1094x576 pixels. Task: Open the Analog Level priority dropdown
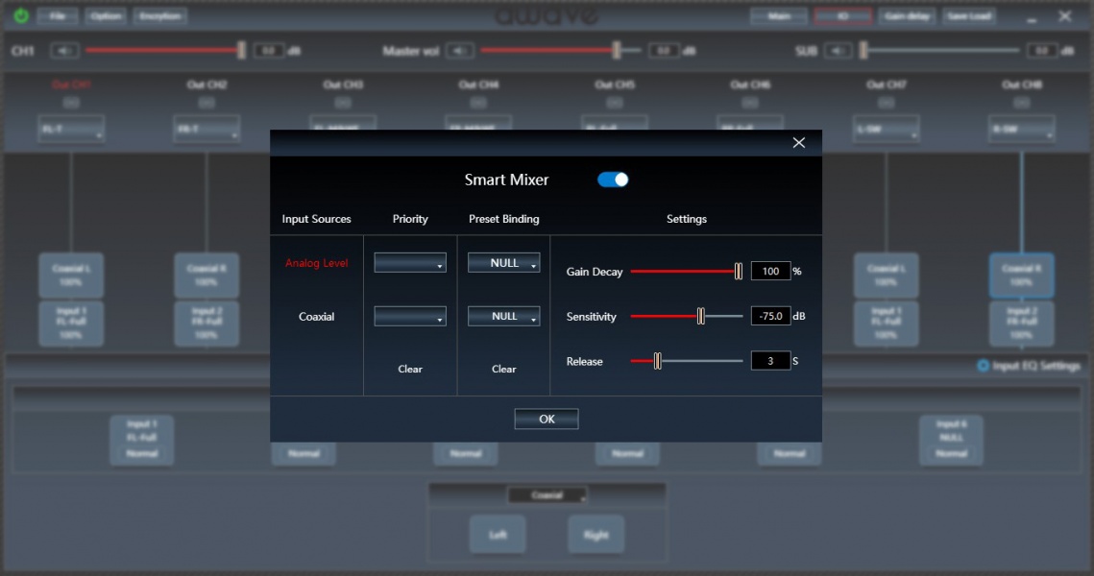[410, 263]
